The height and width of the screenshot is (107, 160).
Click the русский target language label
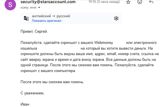pos(63,16)
